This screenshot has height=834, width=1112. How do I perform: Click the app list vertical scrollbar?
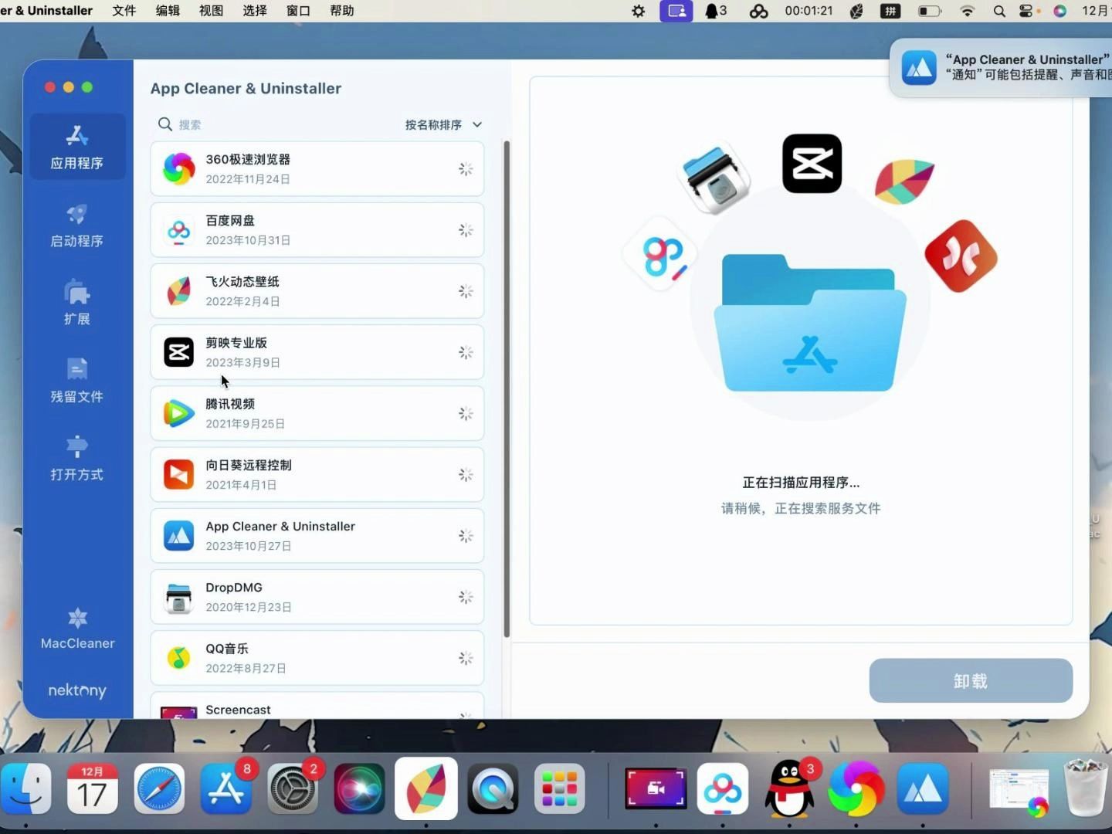pos(507,388)
